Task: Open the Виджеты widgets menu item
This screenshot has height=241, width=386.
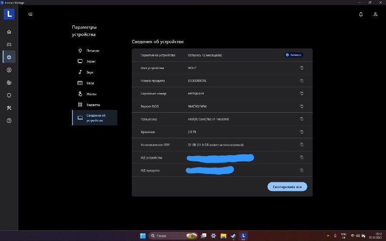Action: click(95, 105)
